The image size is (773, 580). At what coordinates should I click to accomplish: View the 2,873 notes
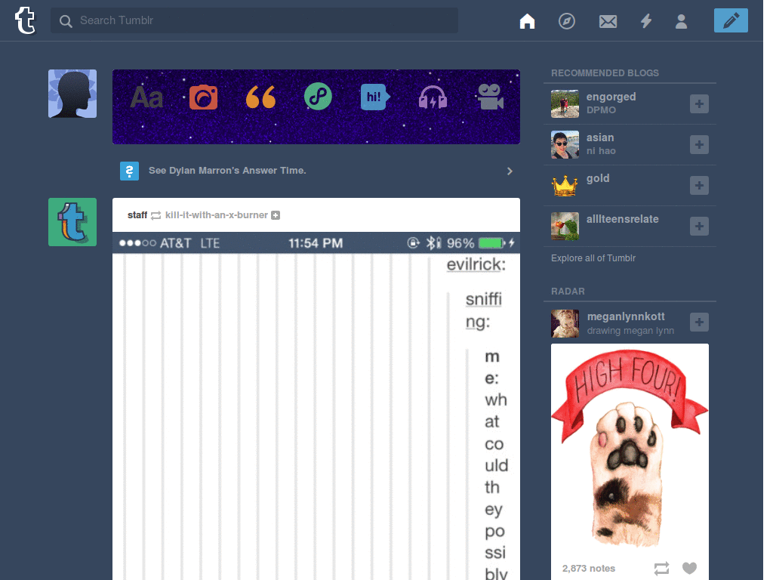[589, 568]
